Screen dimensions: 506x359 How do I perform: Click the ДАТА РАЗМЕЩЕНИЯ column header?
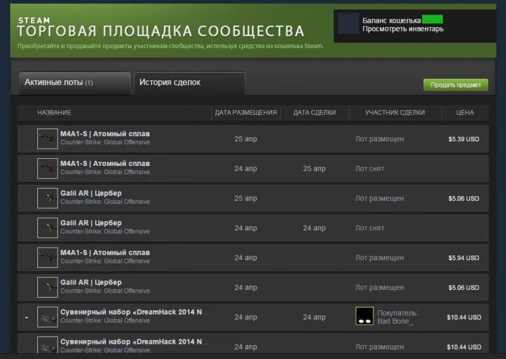point(246,113)
